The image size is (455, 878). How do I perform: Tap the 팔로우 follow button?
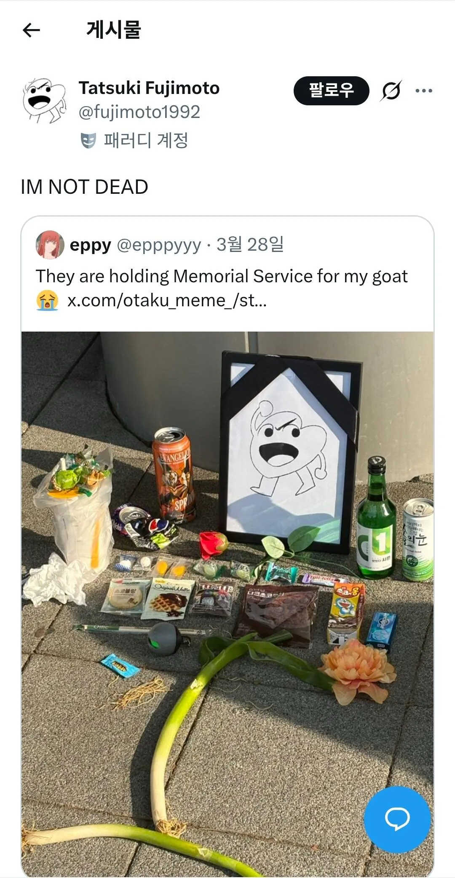point(331,91)
